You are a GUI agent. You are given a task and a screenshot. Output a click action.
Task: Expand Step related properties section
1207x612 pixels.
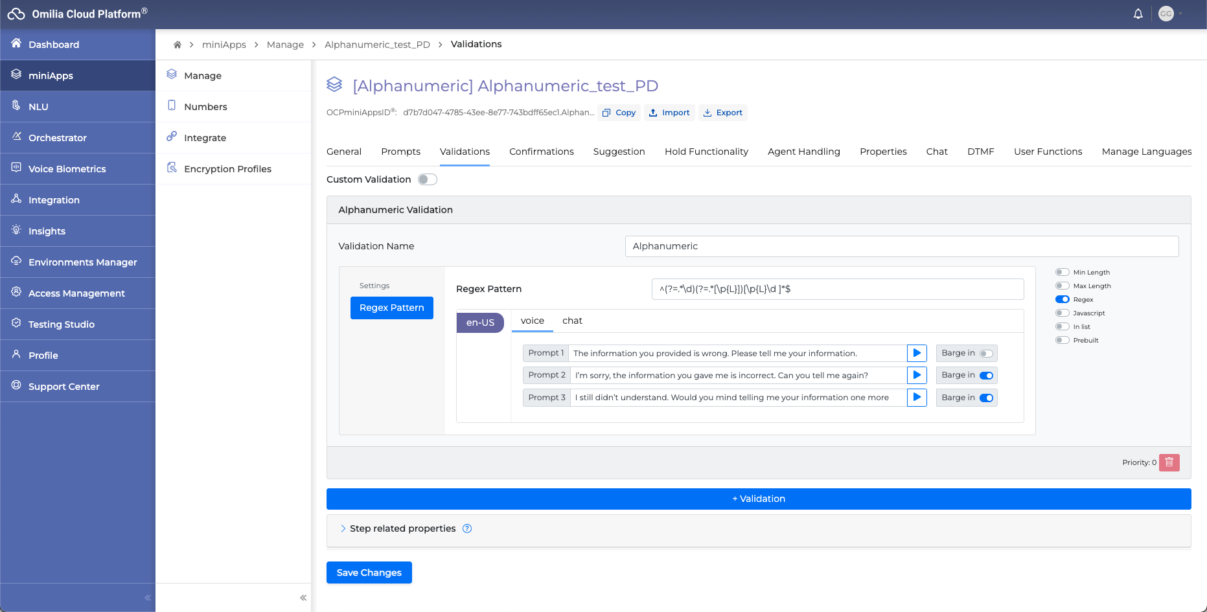click(343, 528)
